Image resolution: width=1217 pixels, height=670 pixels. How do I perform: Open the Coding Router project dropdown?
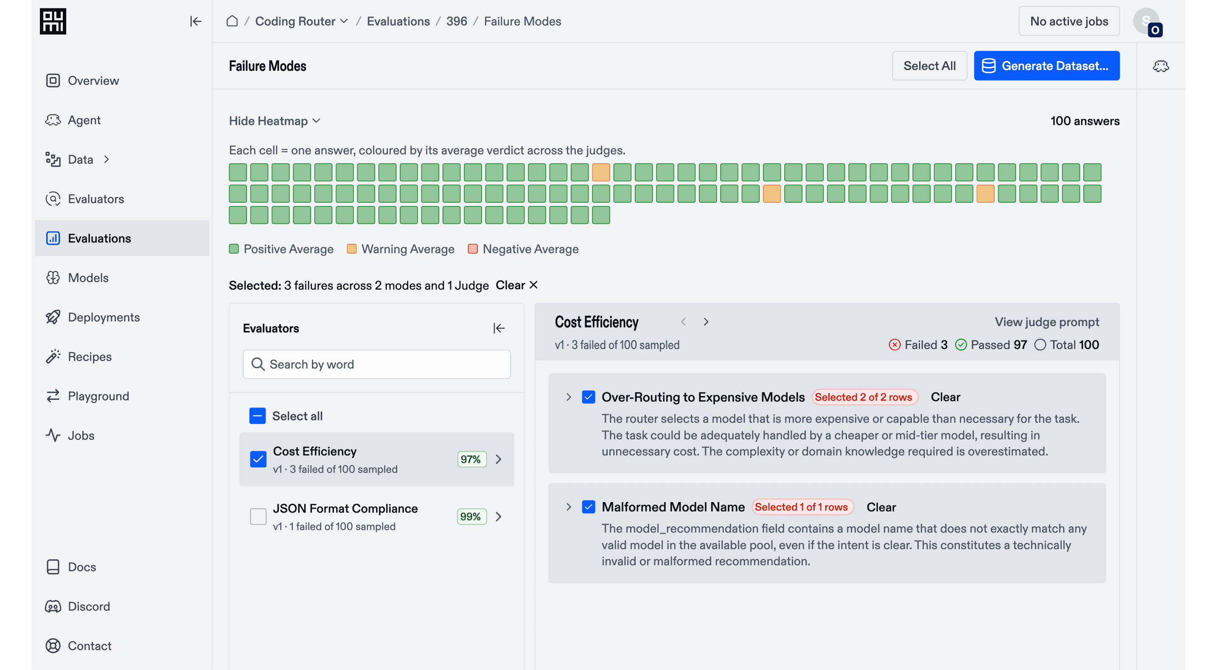pyautogui.click(x=301, y=21)
